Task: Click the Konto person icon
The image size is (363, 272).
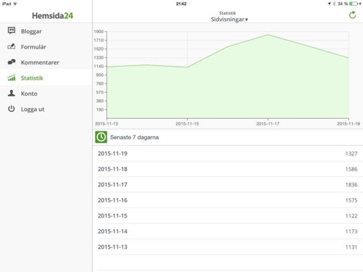Action: 12,93
